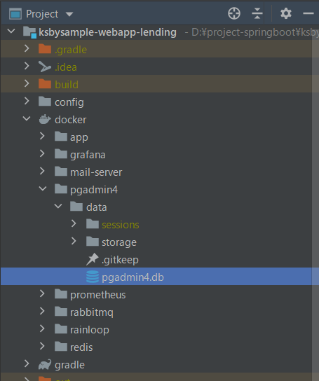Select ksbysample-webapp-lending project name
Image resolution: width=319 pixels, height=381 pixels.
pyautogui.click(x=107, y=32)
